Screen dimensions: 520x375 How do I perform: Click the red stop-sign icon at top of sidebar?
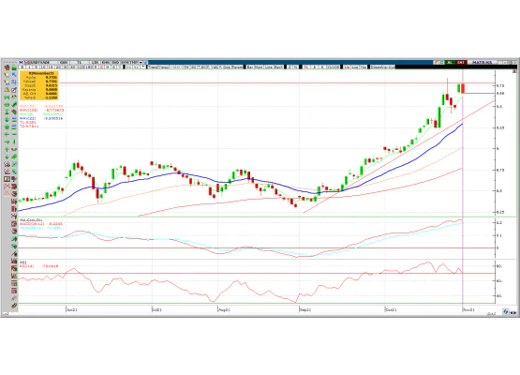click(x=7, y=67)
